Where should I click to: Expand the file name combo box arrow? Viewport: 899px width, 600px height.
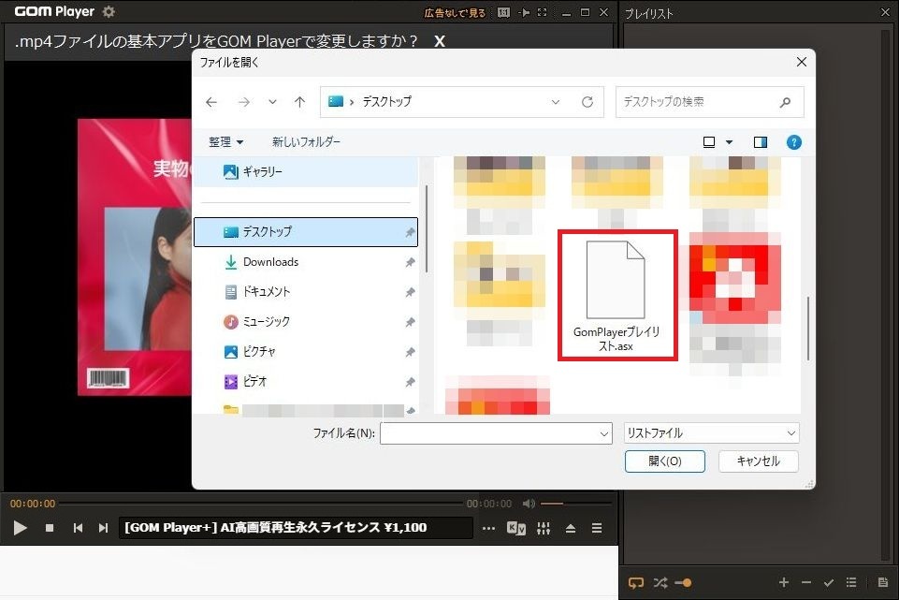(603, 433)
